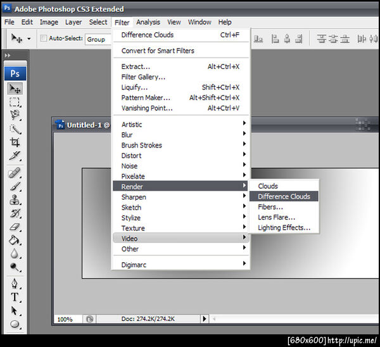Expand the Artistic filter submenu
380x347 pixels.
tap(180, 124)
